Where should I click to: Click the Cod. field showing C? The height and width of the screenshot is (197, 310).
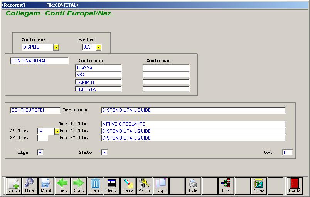pos(288,152)
